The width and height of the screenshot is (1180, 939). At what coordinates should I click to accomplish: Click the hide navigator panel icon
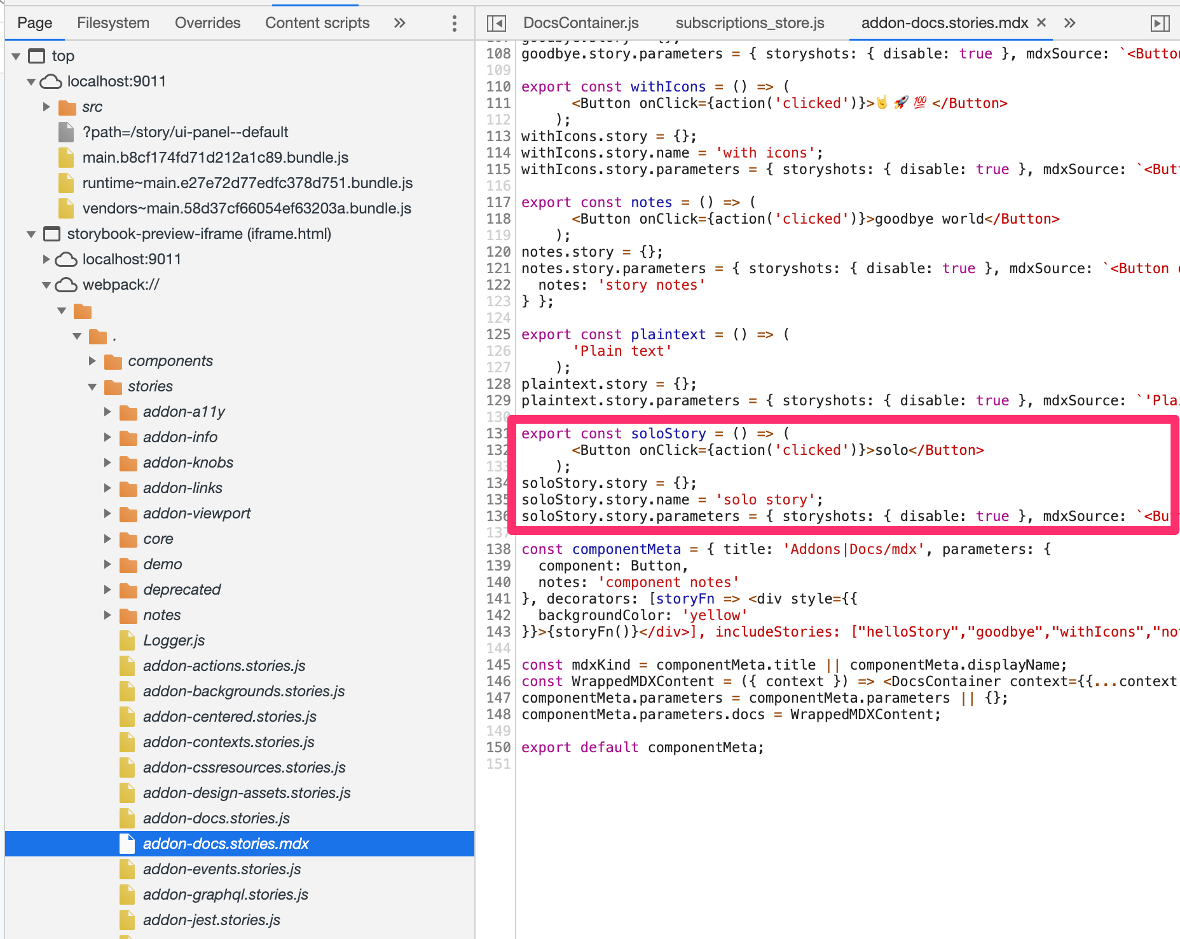click(x=496, y=24)
